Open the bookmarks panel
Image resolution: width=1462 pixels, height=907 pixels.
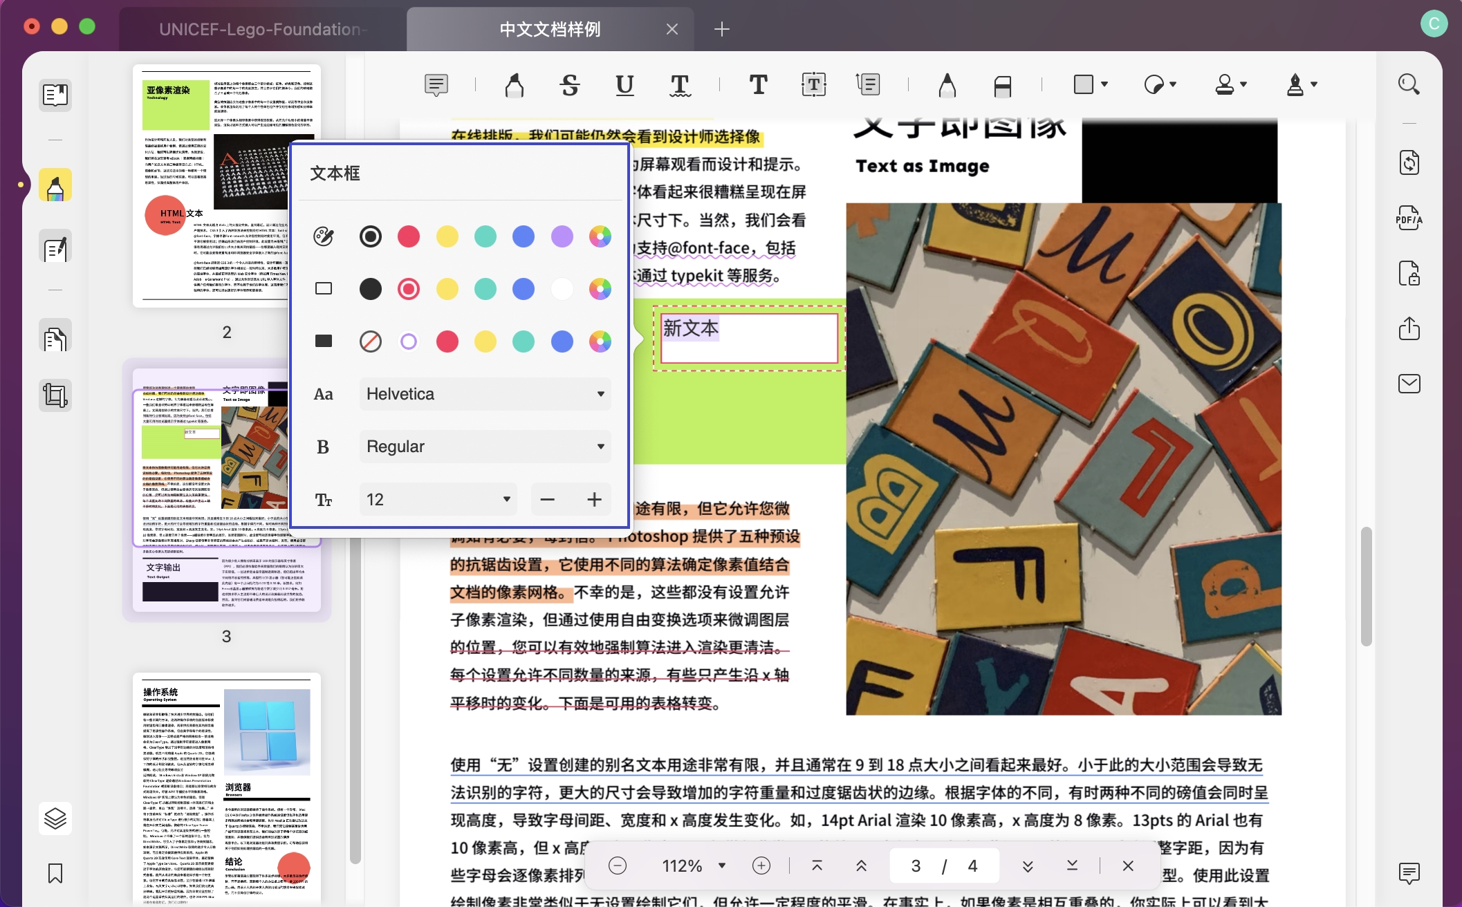click(55, 873)
